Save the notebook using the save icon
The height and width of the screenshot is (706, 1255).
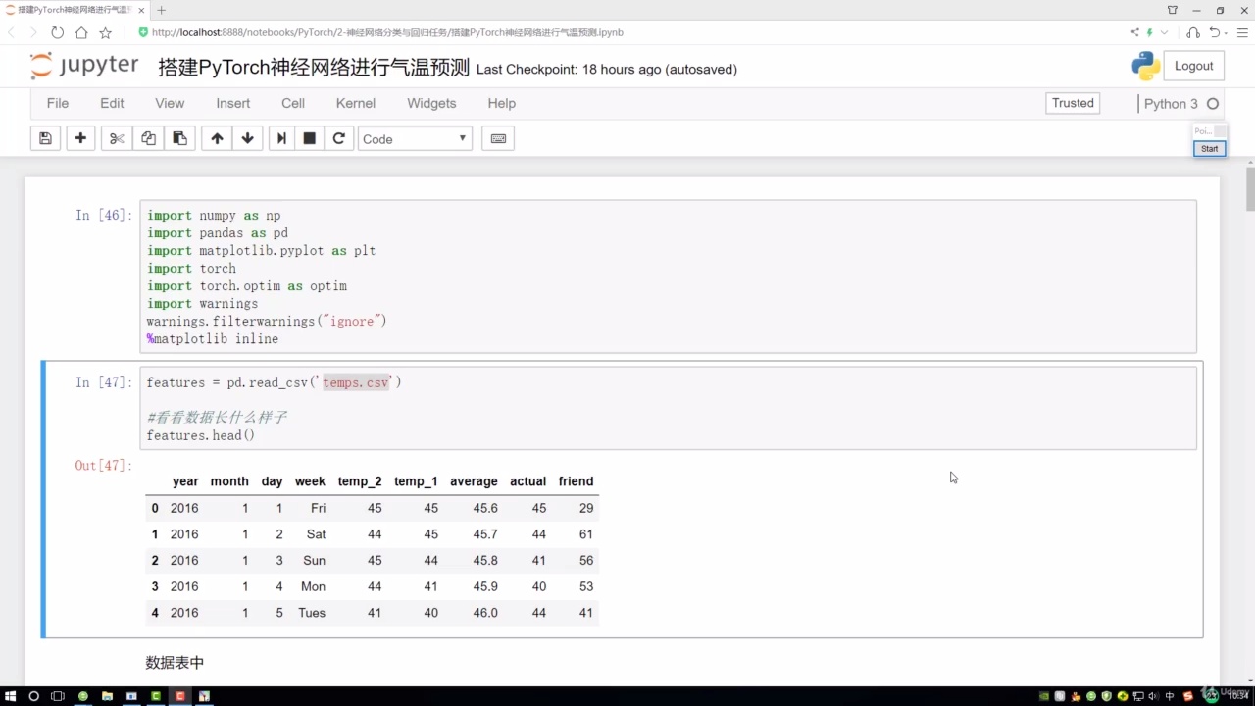45,138
